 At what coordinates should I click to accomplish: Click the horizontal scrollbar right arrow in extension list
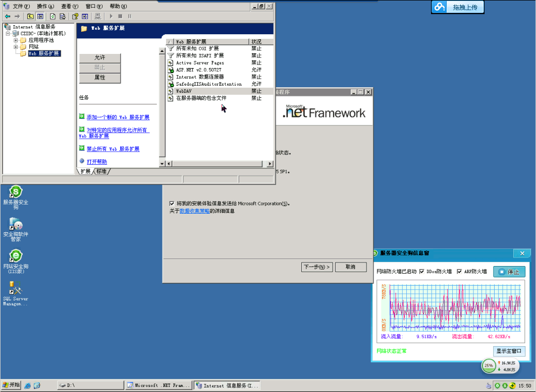[x=270, y=164]
